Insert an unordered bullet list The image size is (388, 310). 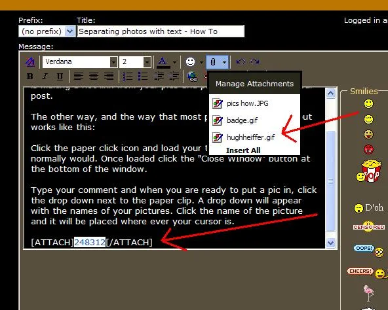click(143, 77)
